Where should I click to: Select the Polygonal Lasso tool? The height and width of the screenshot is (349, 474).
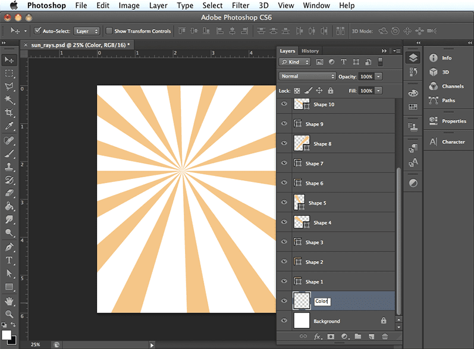pyautogui.click(x=9, y=86)
